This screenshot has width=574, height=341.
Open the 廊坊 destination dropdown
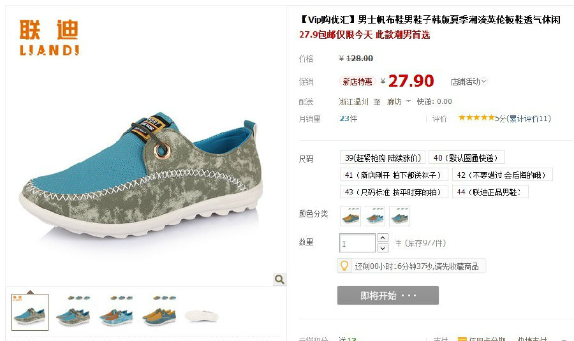pyautogui.click(x=398, y=102)
